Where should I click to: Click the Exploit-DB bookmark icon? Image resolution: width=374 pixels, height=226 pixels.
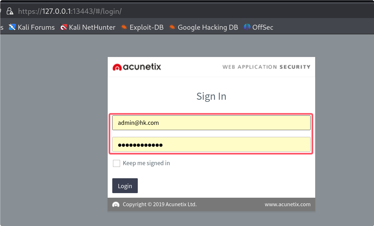pos(124,27)
